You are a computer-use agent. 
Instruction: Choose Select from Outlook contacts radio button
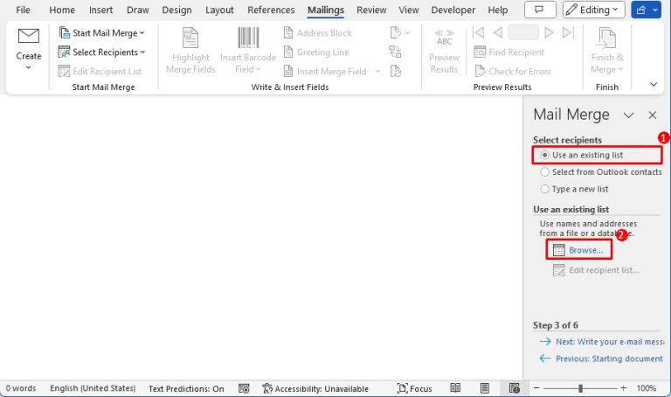pos(545,172)
